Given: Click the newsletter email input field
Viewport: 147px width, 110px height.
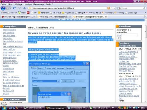Looking at the screenshot, I should [x=127, y=35].
